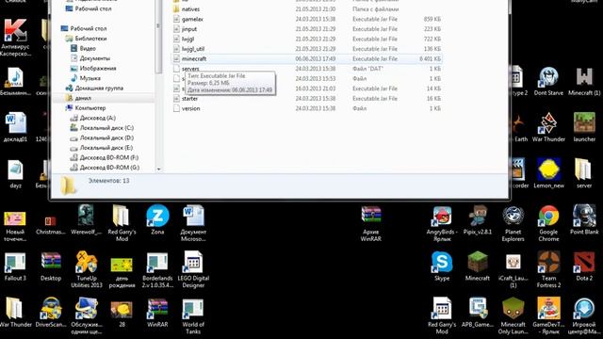Open the Dont Starve desktop icon
603x339 pixels.
coord(548,81)
